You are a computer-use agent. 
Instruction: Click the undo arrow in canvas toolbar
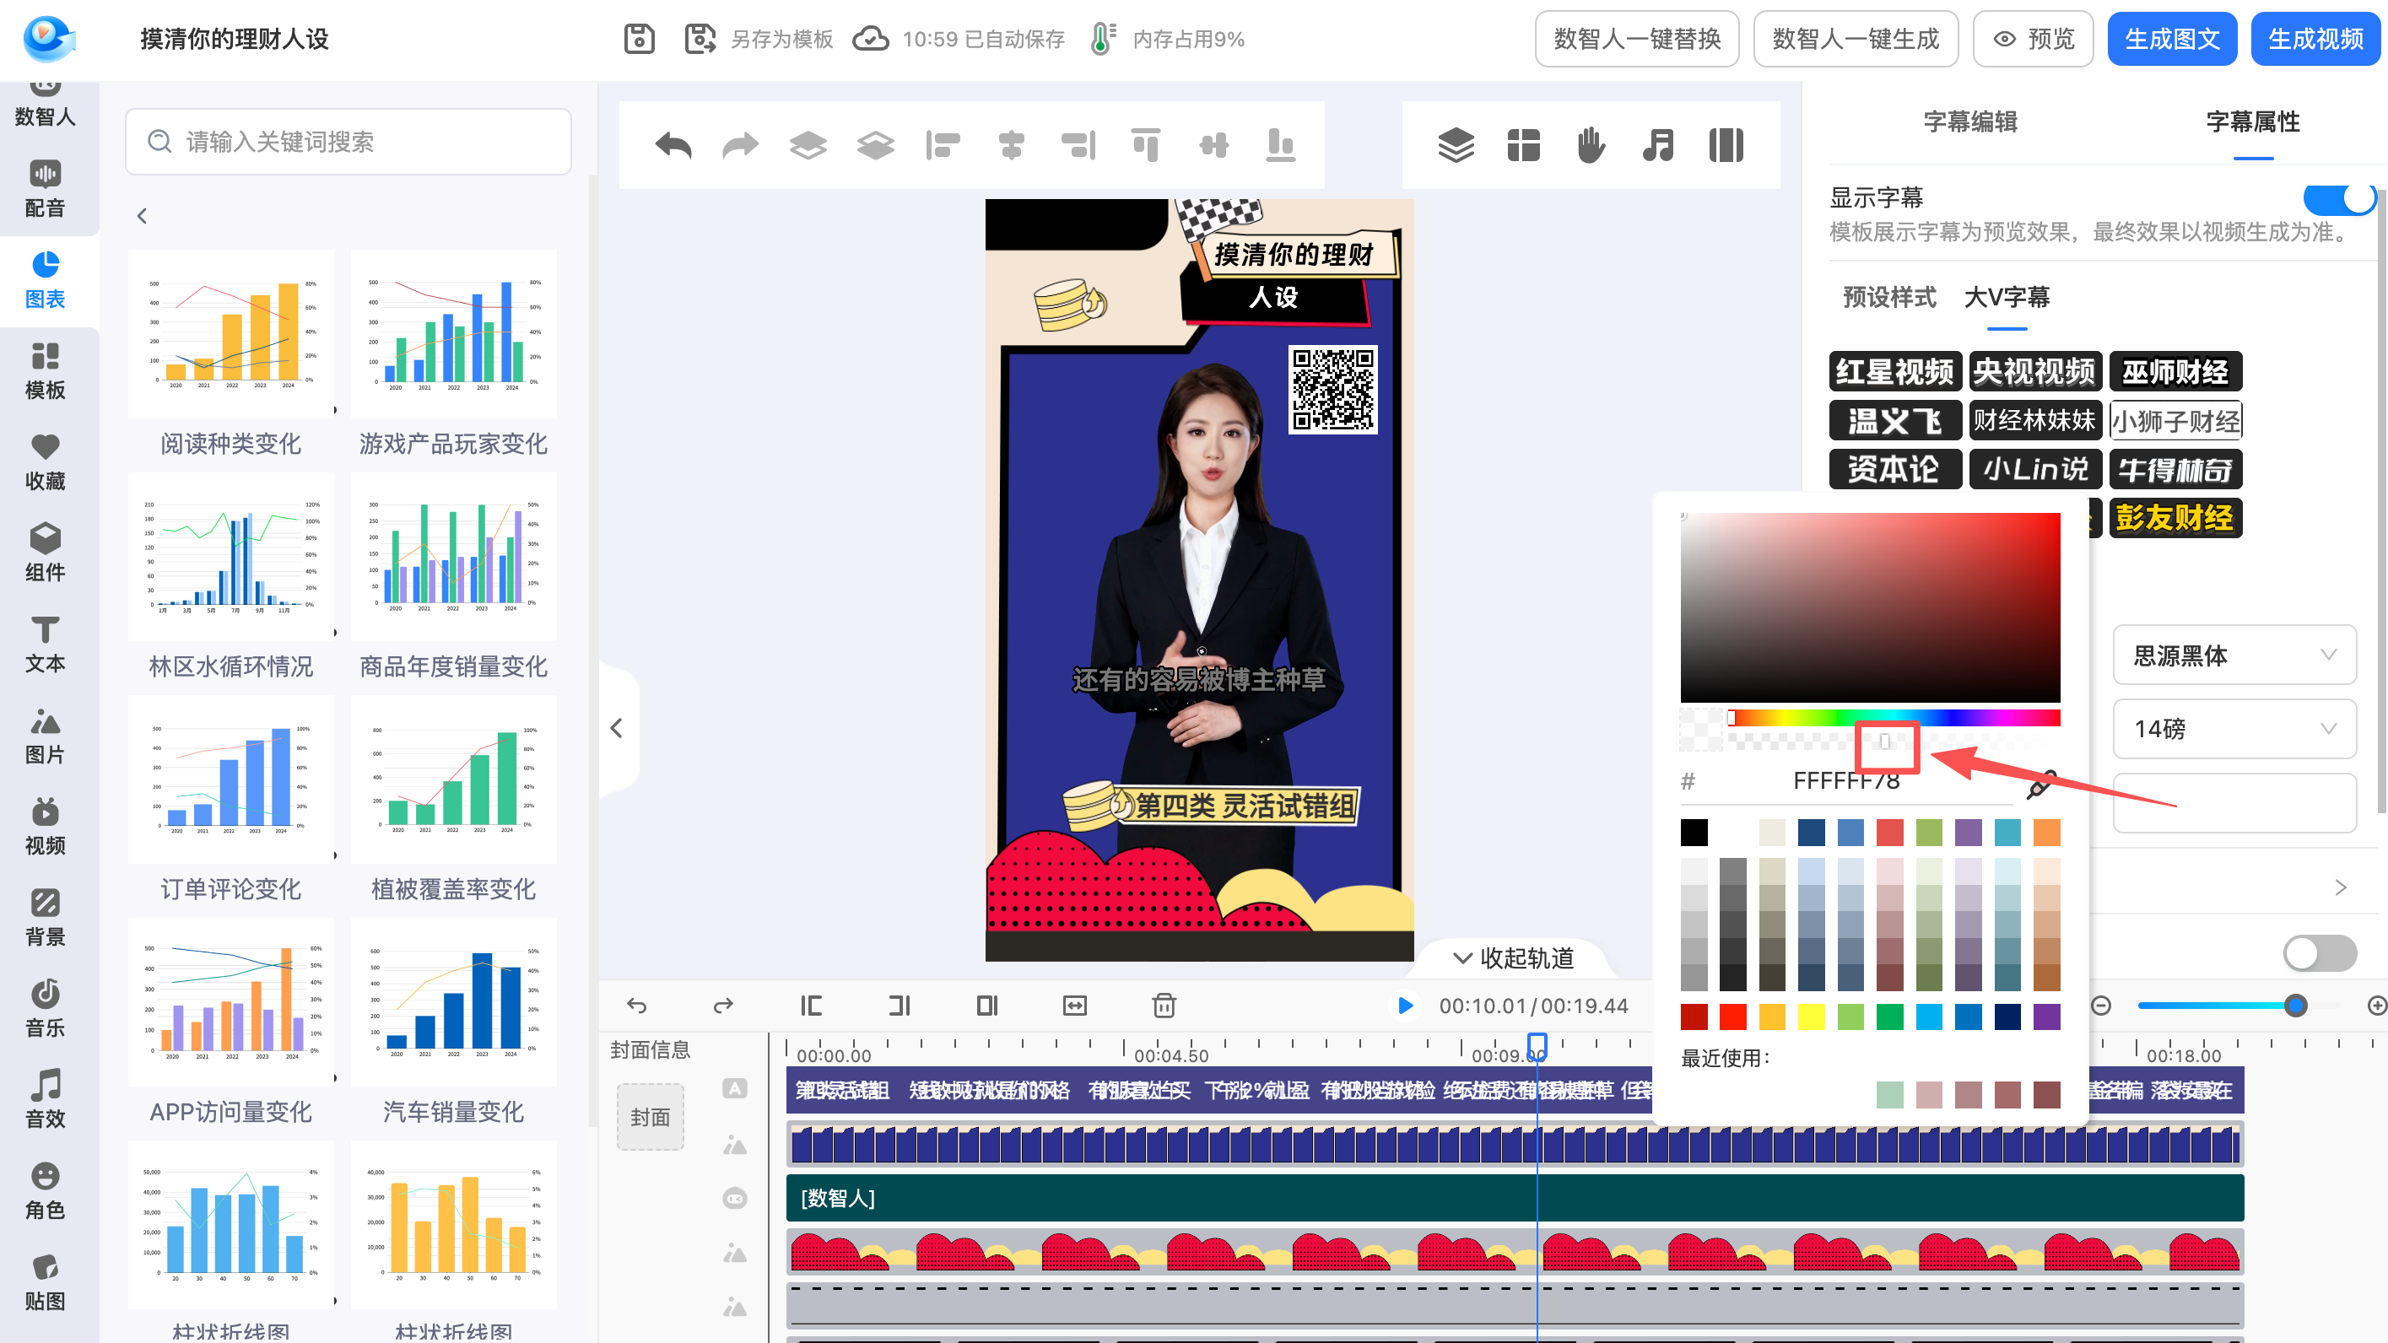point(673,145)
